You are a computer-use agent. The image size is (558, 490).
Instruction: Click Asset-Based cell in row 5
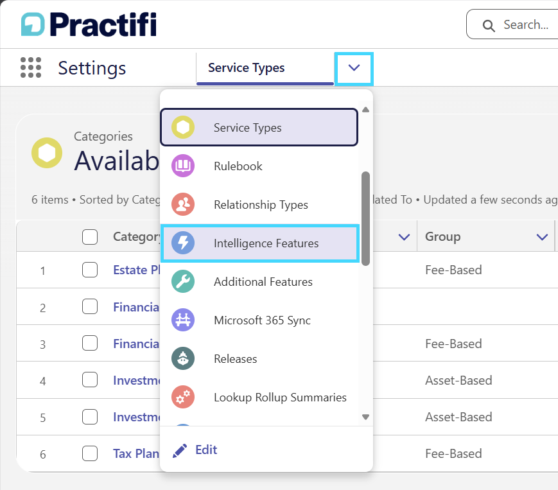[458, 417]
